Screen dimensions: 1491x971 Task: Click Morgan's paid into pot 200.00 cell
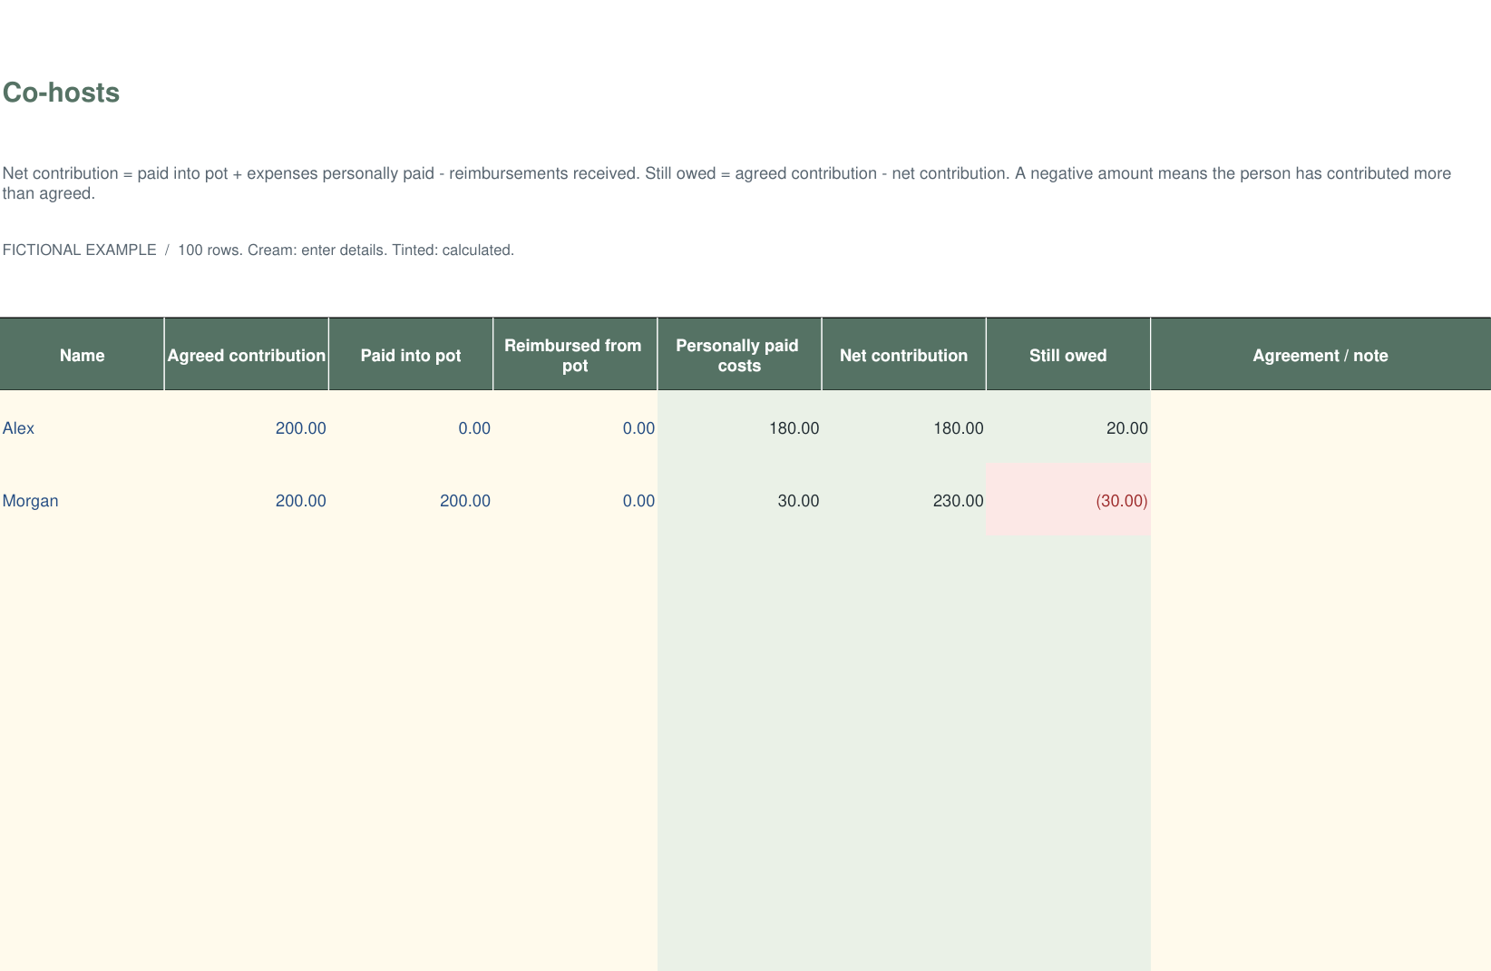point(411,500)
